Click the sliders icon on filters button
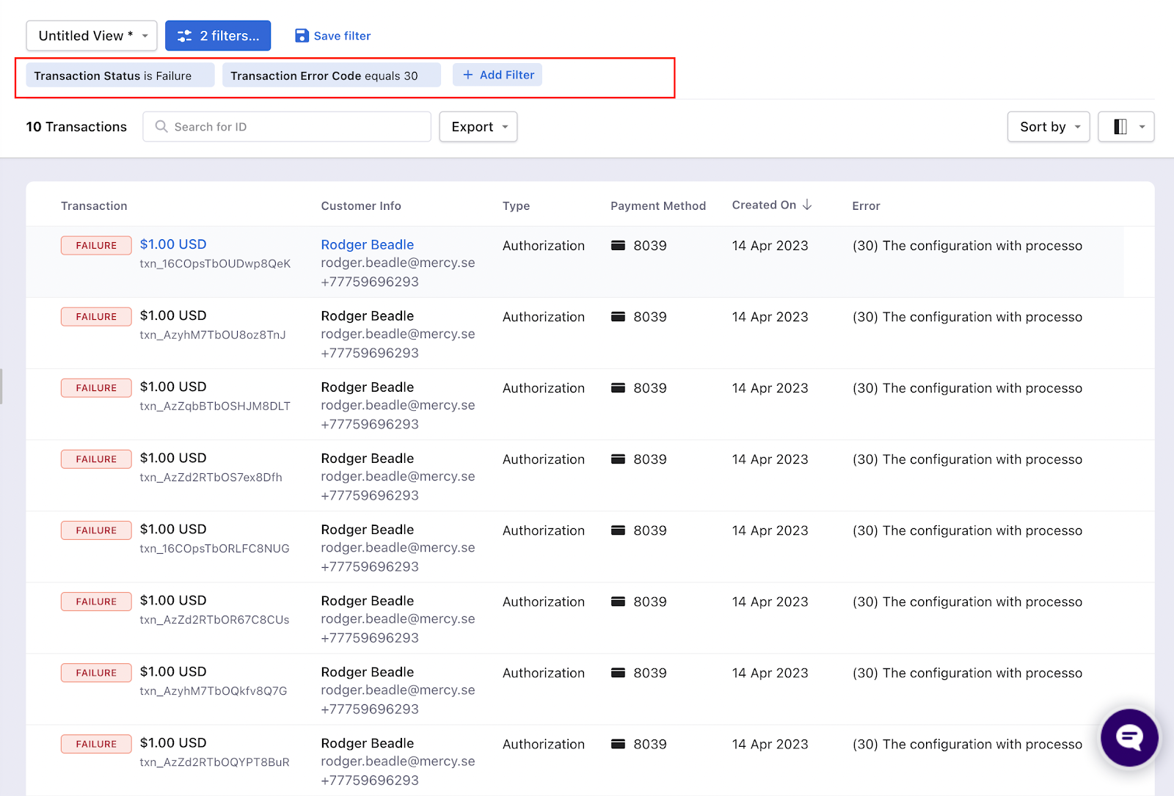 [x=184, y=36]
